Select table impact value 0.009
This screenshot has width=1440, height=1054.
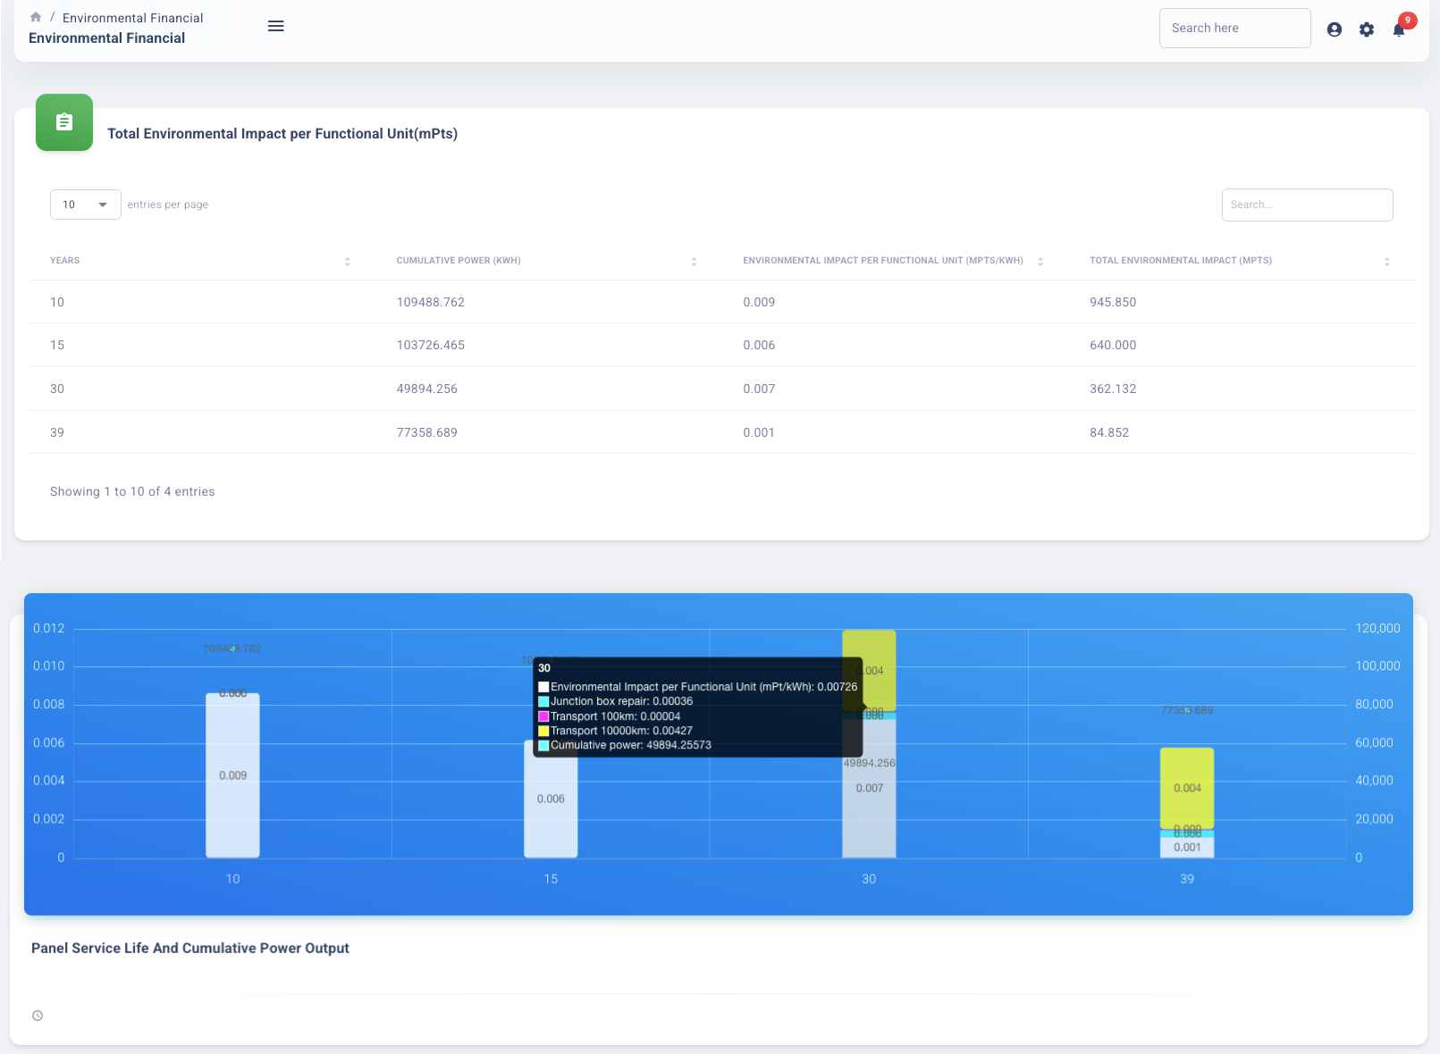pos(759,302)
